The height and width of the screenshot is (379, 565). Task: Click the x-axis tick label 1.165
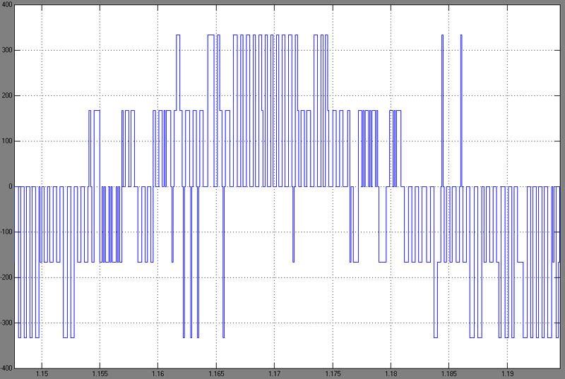216,374
